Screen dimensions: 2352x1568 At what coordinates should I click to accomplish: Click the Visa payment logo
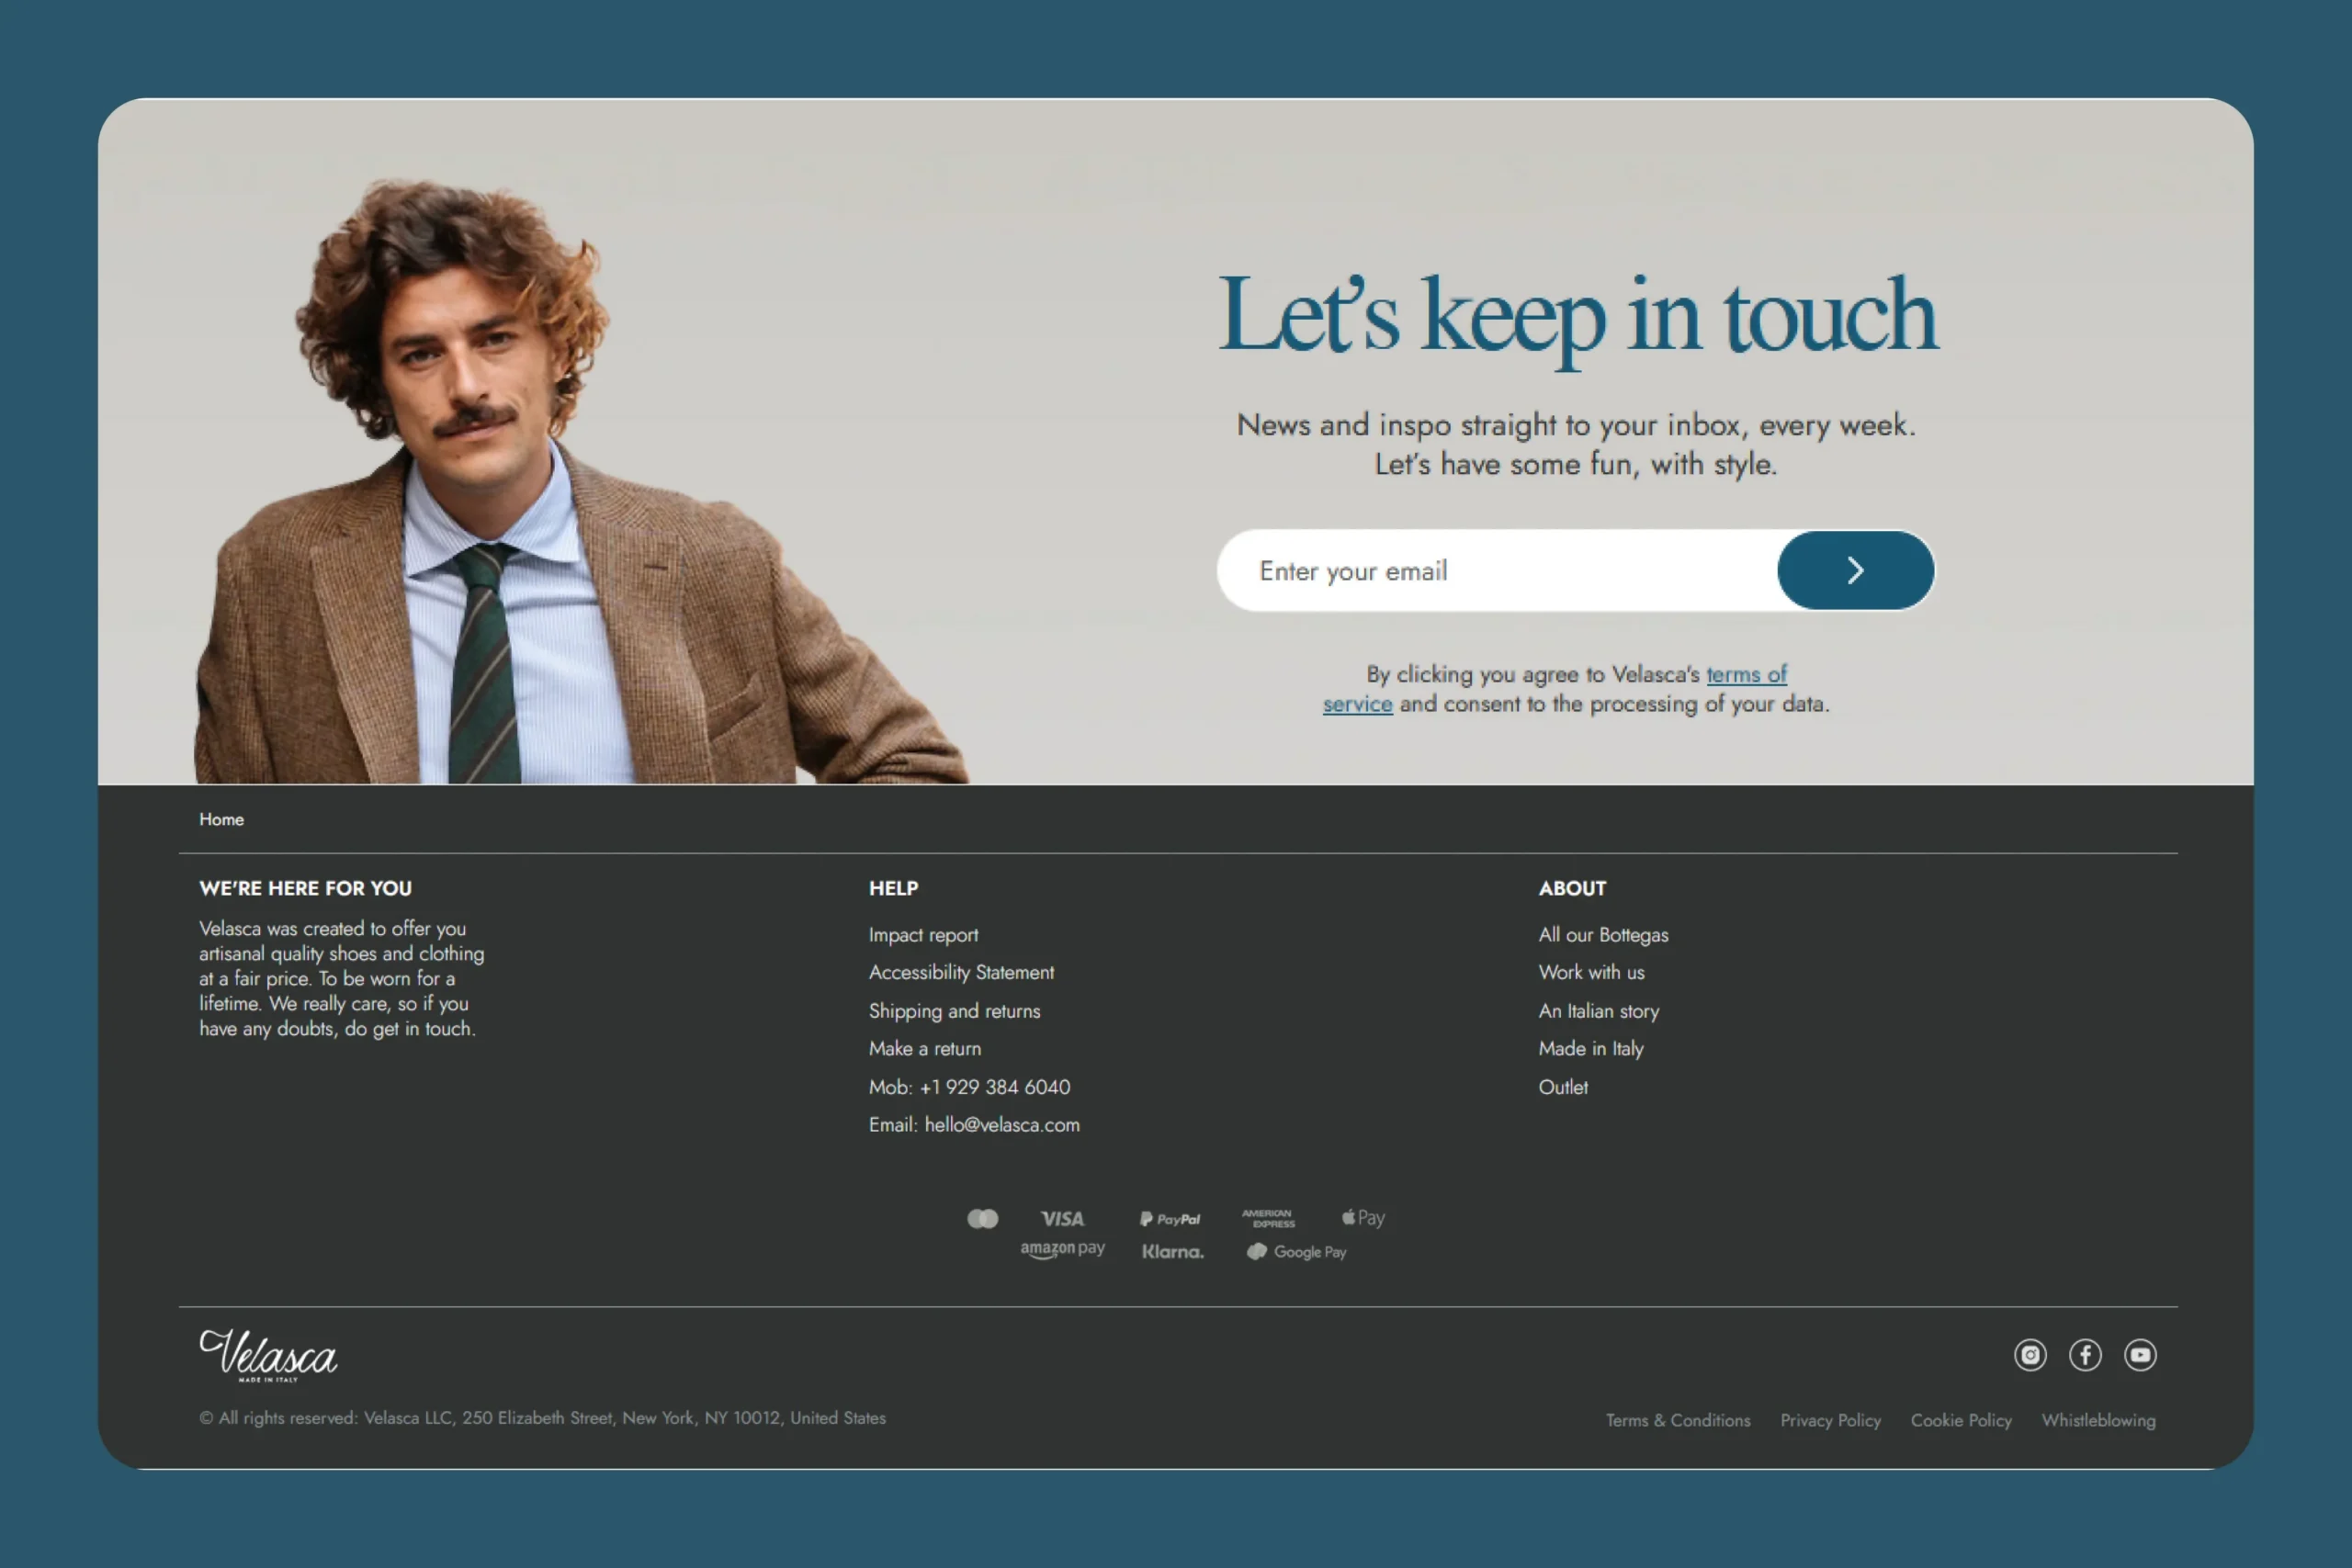(x=1062, y=1219)
